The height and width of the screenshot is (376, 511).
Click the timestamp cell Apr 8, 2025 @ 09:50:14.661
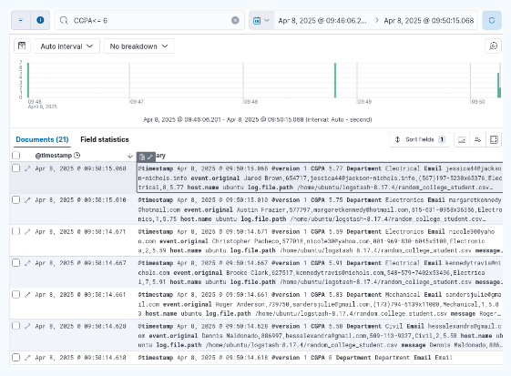coord(80,295)
